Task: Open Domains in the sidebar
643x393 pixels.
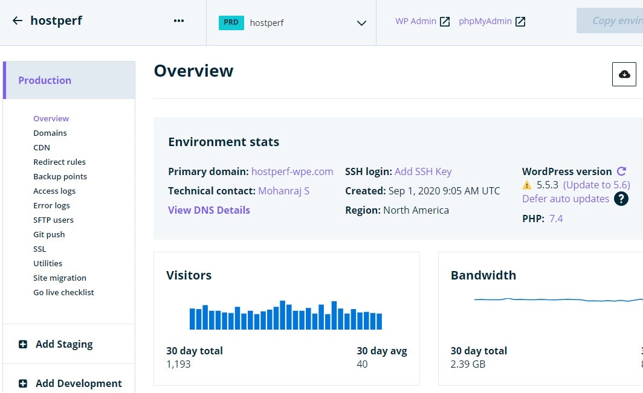Action: (50, 133)
